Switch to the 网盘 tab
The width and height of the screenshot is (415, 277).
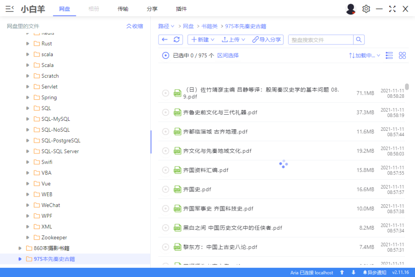pyautogui.click(x=64, y=9)
